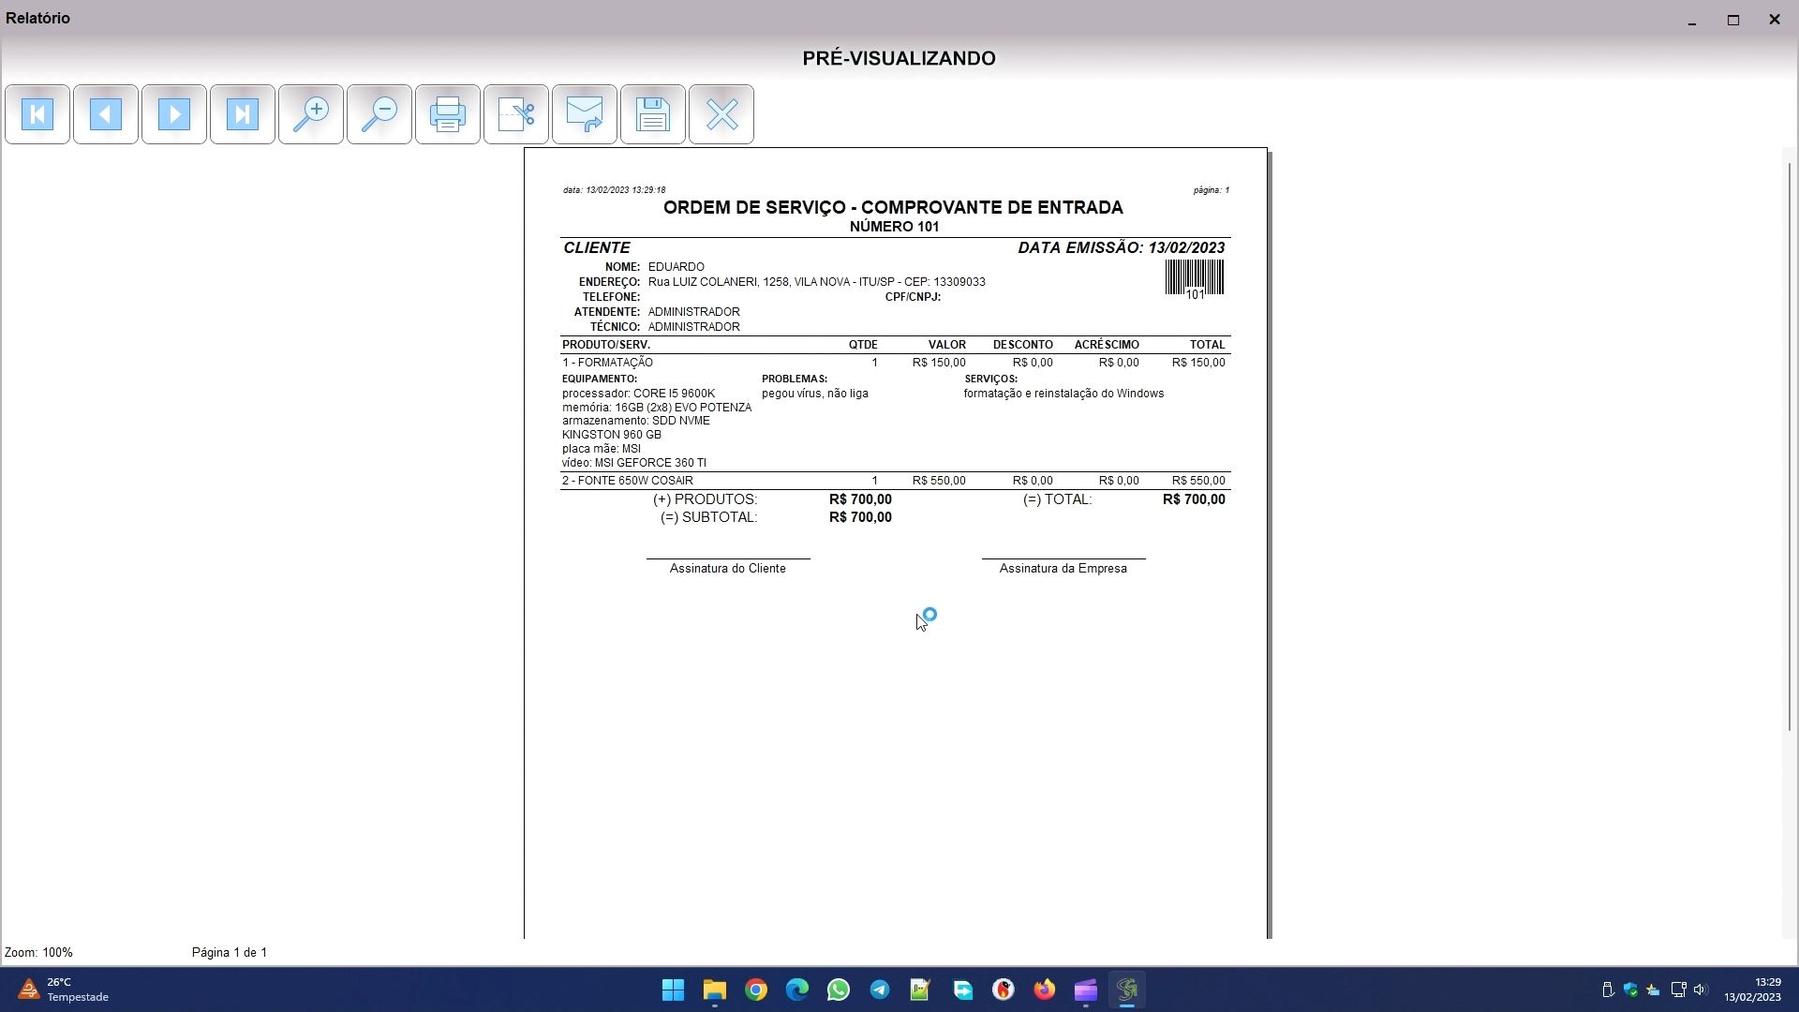The image size is (1799, 1012).
Task: Open the blue arrow transfer app in the taskbar
Action: [x=962, y=990]
